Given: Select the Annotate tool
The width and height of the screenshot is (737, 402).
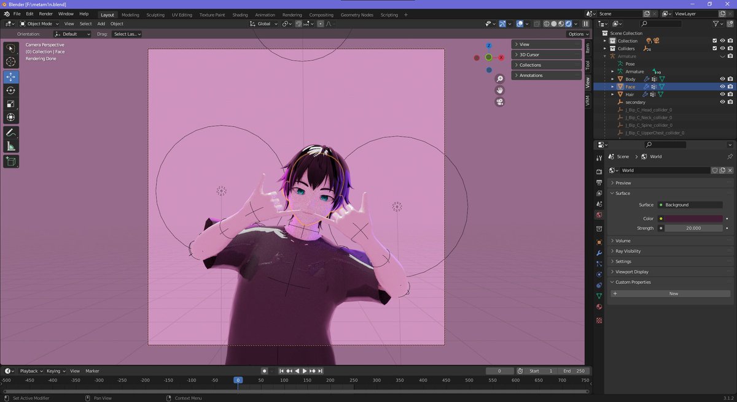Looking at the screenshot, I should (x=11, y=133).
